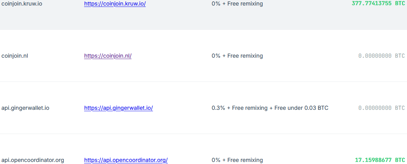Image resolution: width=407 pixels, height=164 pixels.
Task: Click the BTC unit in the coinjoin.nl row
Action: coord(400,56)
